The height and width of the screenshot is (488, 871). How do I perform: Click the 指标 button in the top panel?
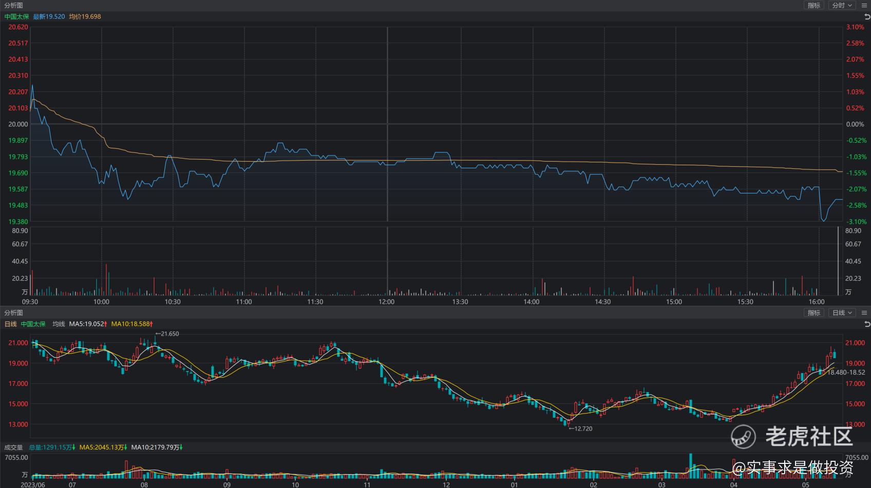coord(813,5)
